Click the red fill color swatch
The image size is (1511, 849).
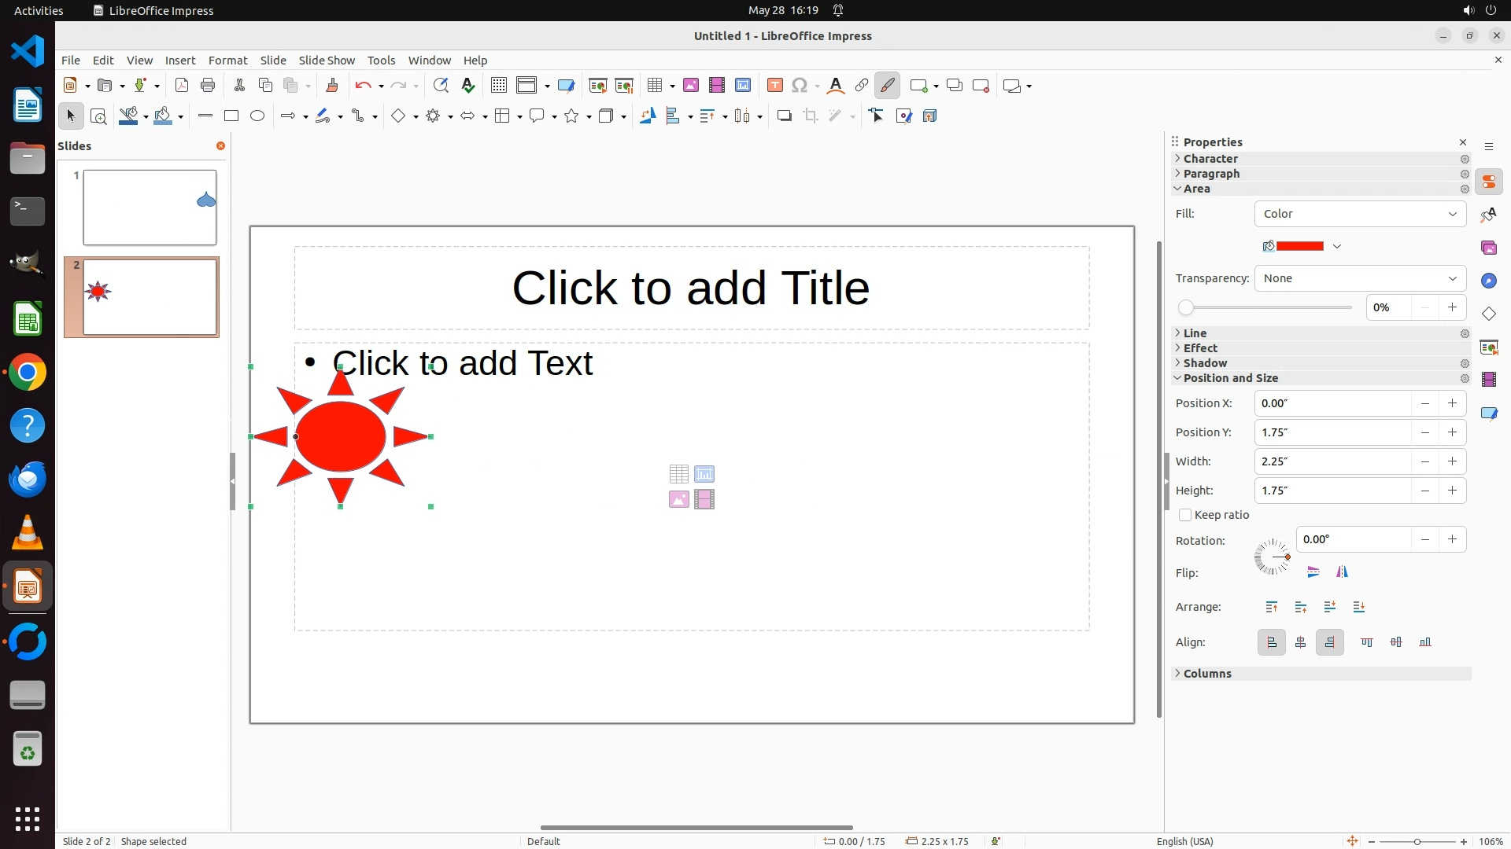1299,247
